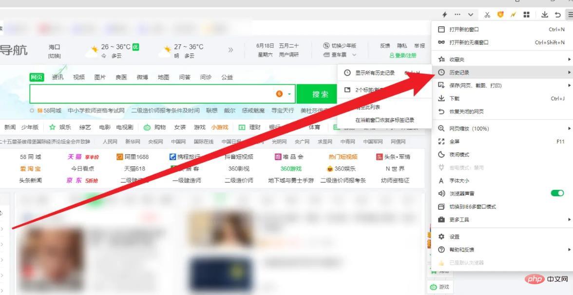Open the search box dropdown arrow
The height and width of the screenshot is (295, 573).
[x=289, y=94]
